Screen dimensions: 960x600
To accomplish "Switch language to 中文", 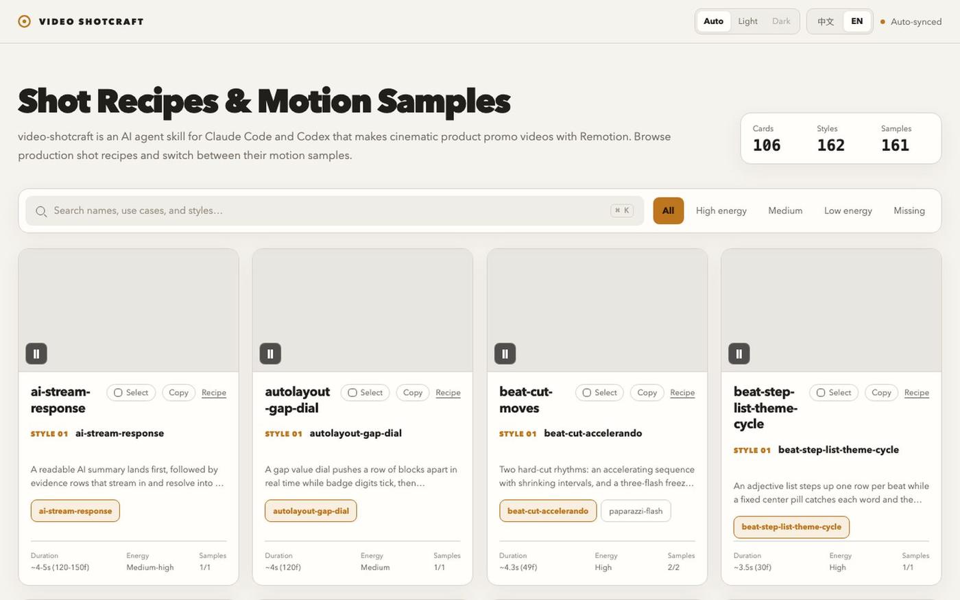I will [826, 21].
